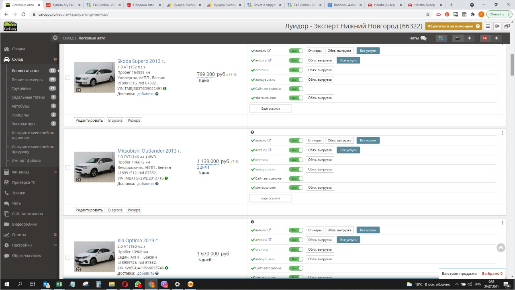515x290 pixels.
Task: Tick the checkbox beside Skoda Superb listing
Action: 67,78
